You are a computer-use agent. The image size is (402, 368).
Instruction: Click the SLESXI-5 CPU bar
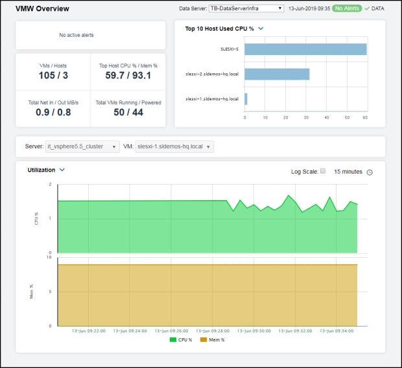tap(305, 49)
